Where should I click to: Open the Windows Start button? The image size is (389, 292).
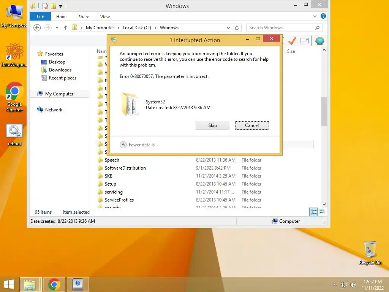(x=9, y=284)
